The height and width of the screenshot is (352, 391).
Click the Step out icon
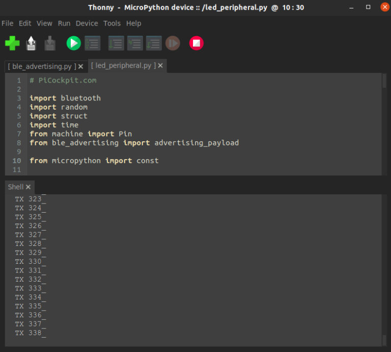tap(154, 43)
